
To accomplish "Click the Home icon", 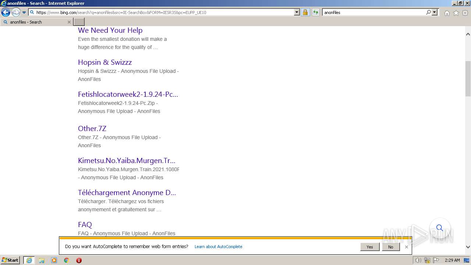I will point(447,13).
